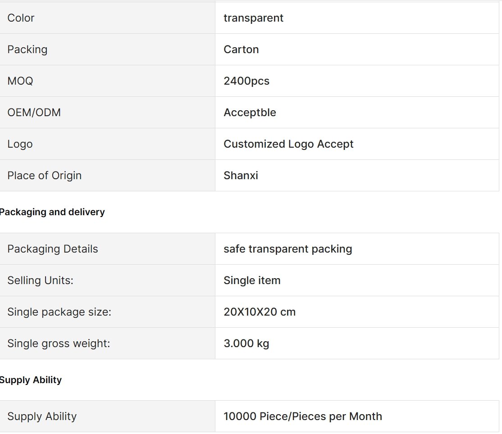Image resolution: width=502 pixels, height=434 pixels.
Task: Select the 20X10X20 cm package size
Action: 260,312
